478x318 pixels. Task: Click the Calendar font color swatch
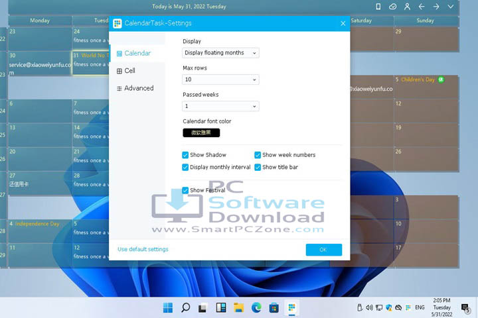[201, 132]
